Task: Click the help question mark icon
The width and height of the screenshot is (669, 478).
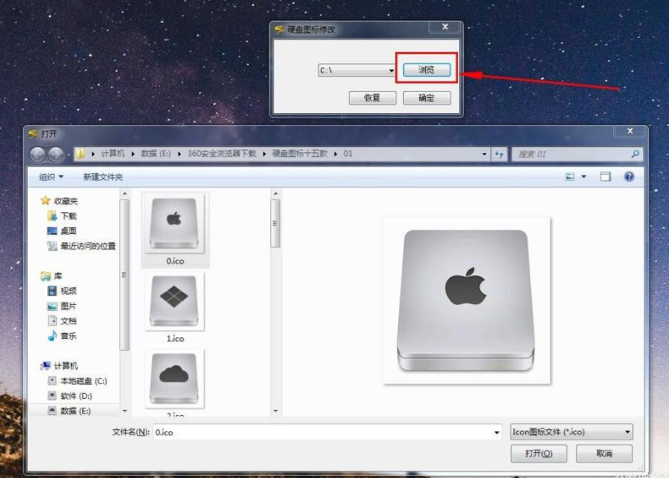Action: point(629,176)
